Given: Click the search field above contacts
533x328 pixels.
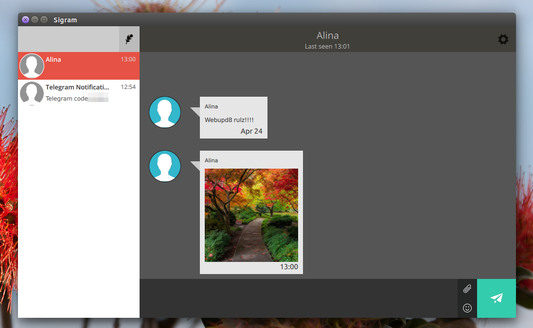Looking at the screenshot, I should 69,39.
